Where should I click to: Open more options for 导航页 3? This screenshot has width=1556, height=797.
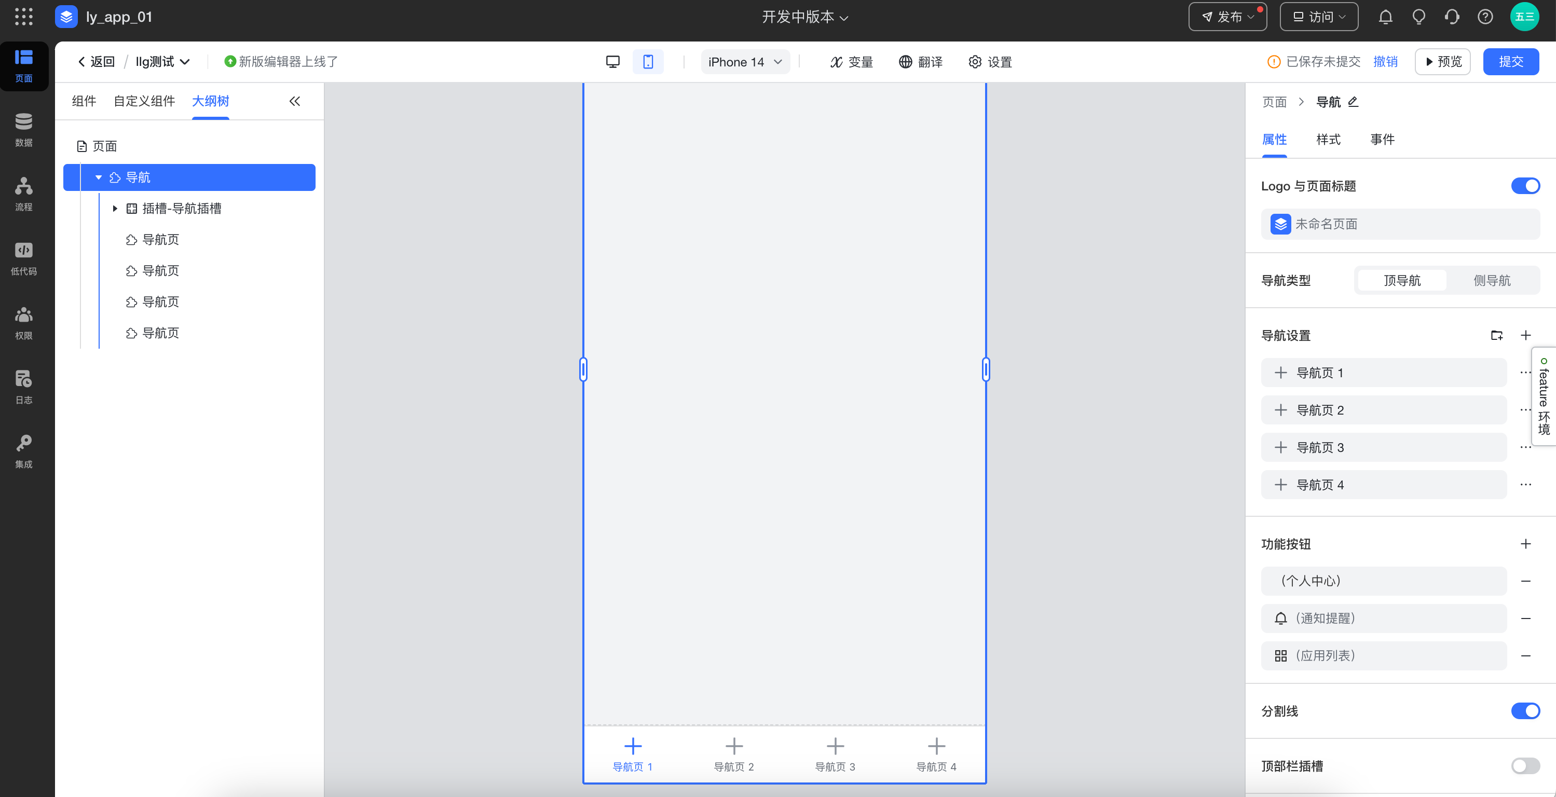[x=1526, y=447]
